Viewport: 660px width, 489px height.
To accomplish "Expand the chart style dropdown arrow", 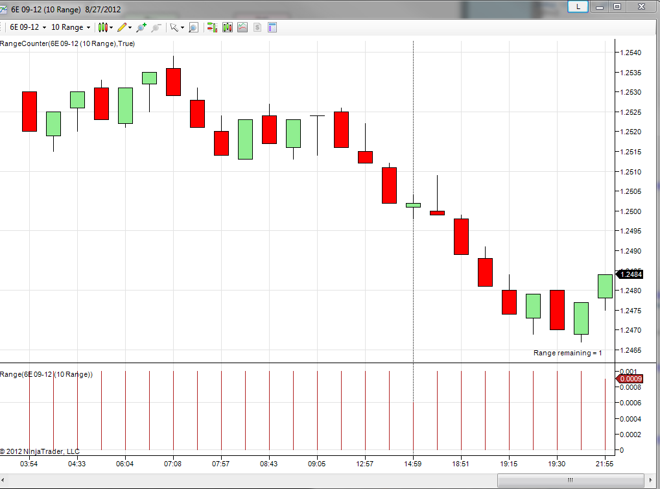I will 111,28.
